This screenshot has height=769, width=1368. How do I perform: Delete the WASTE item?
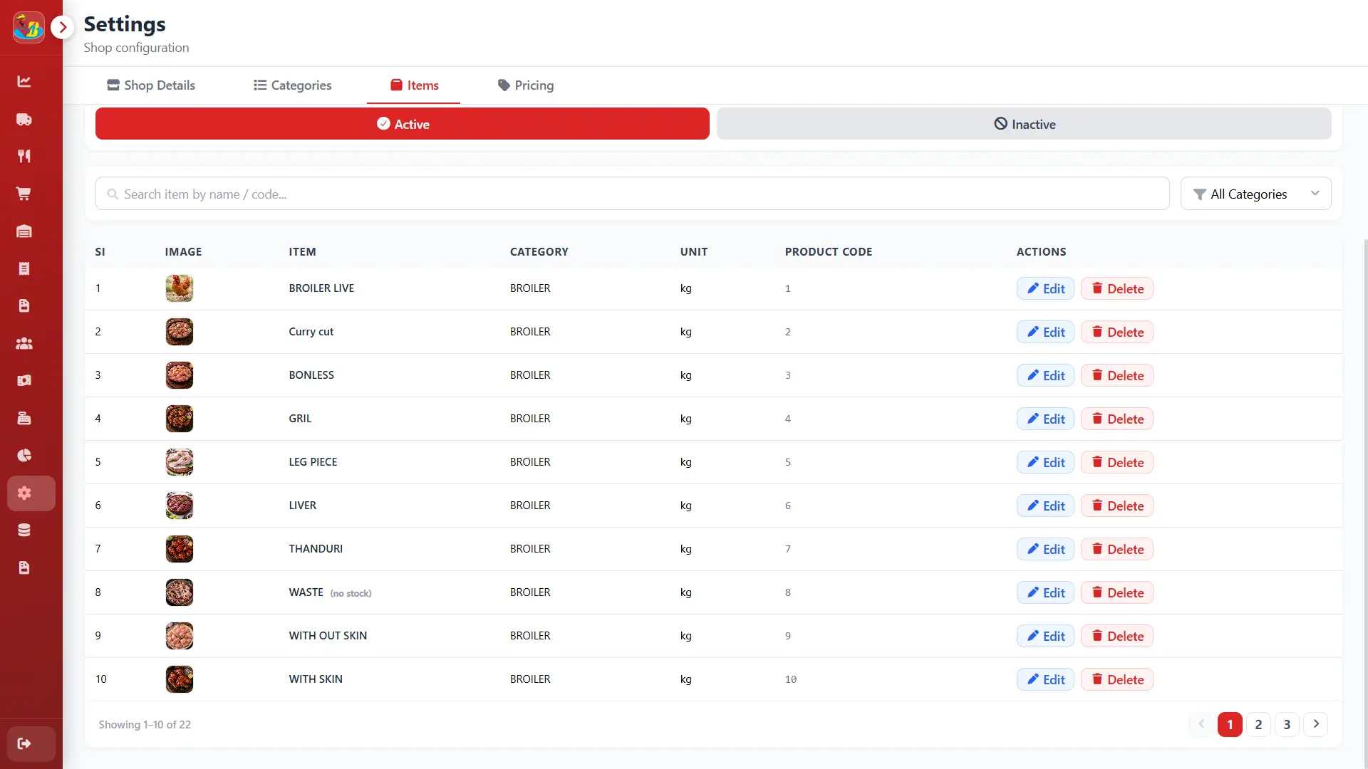[1117, 592]
